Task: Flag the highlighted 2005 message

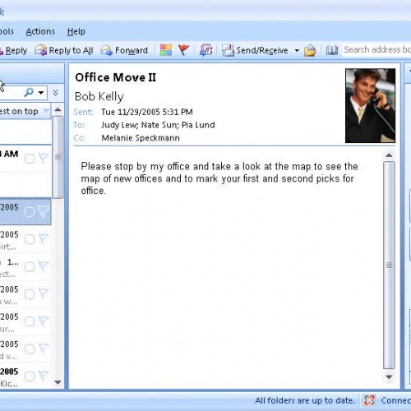Action: [44, 211]
